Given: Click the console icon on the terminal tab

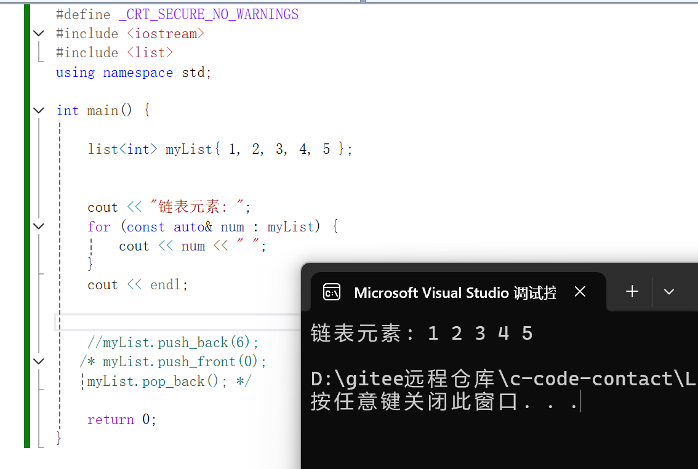Looking at the screenshot, I should (332, 292).
